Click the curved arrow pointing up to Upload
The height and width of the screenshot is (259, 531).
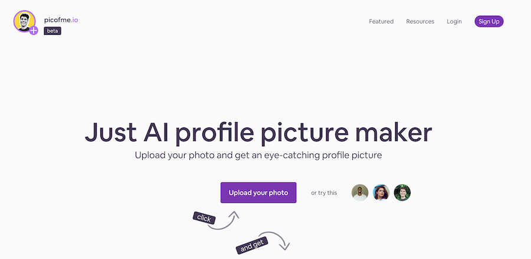(224, 221)
